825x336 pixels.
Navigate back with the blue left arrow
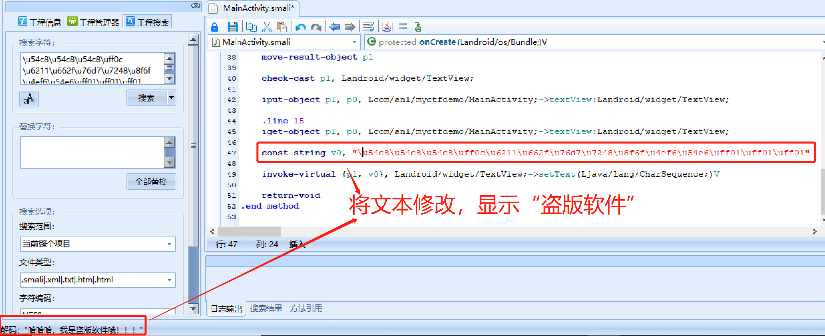(x=334, y=27)
